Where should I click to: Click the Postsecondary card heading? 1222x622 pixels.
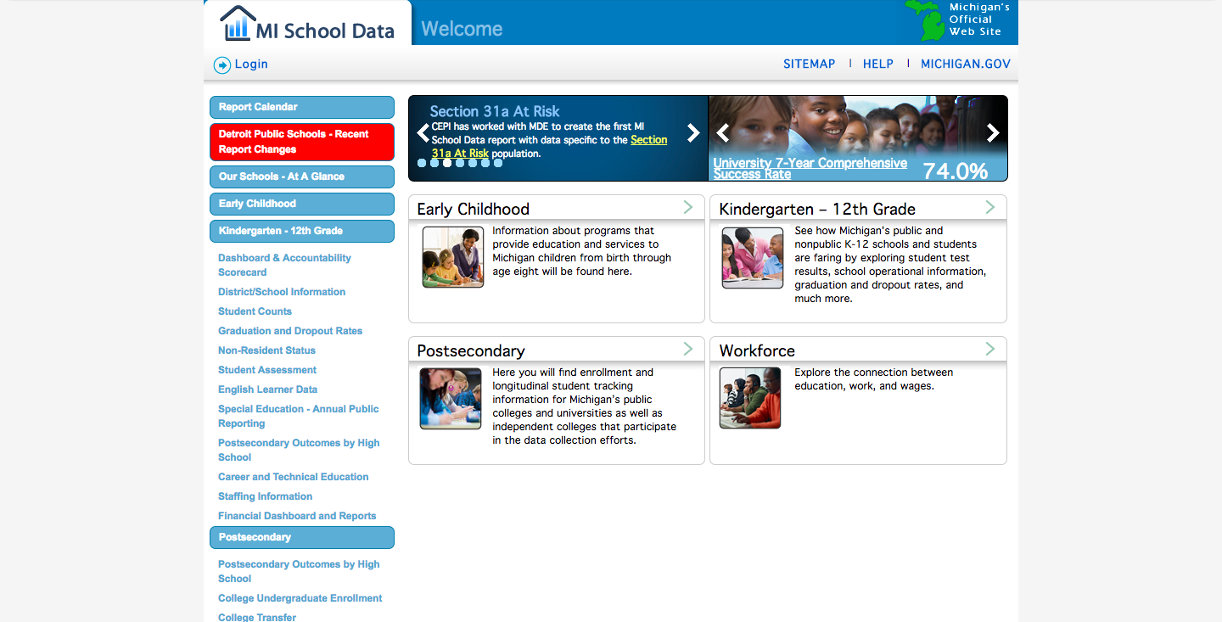pos(471,350)
